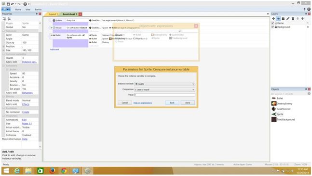Viewport: 312px width, 176px height.
Task: Collapse the Behaviors section in Properties
Action: click(3, 66)
